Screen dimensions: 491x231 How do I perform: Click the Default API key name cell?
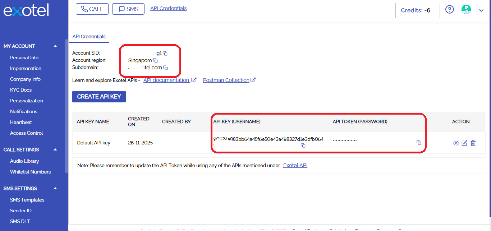click(94, 143)
